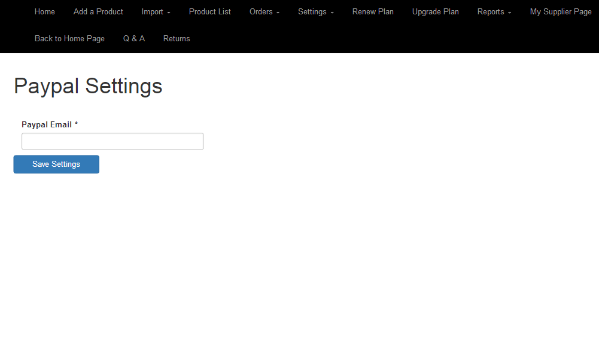This screenshot has width=599, height=345.
Task: Click the caret arrow beside Settings
Action: click(332, 13)
